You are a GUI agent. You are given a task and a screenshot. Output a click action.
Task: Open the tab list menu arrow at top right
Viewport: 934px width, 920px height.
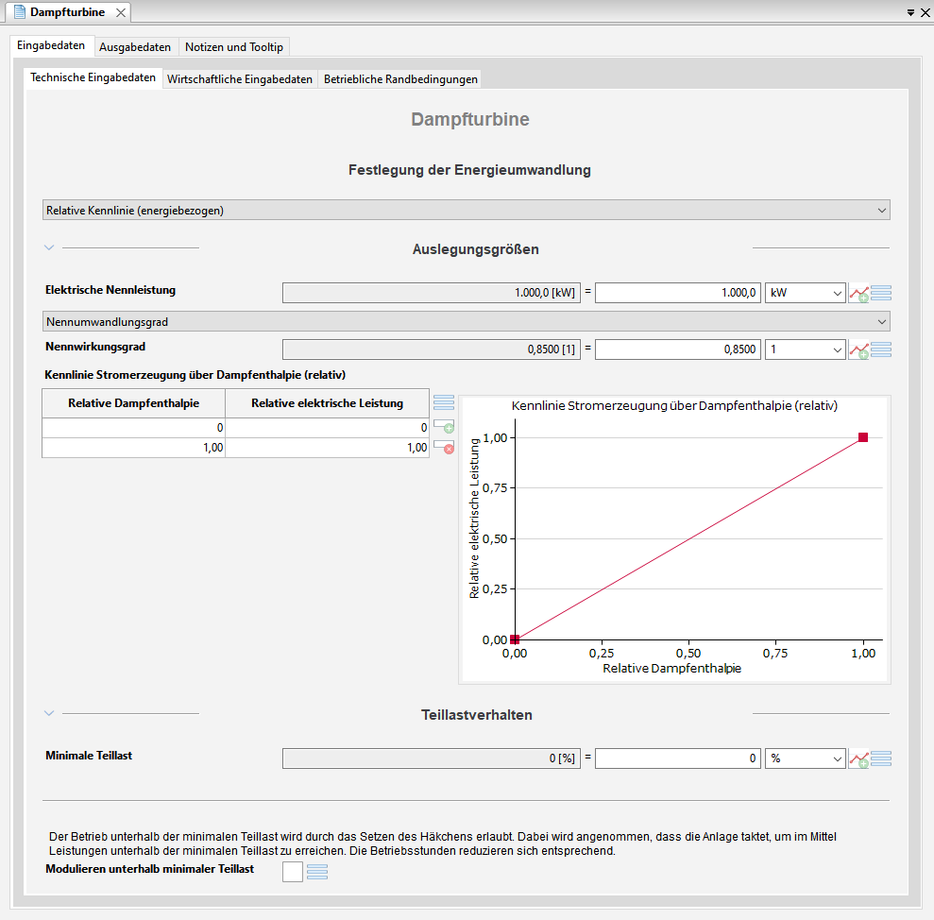click(x=910, y=12)
